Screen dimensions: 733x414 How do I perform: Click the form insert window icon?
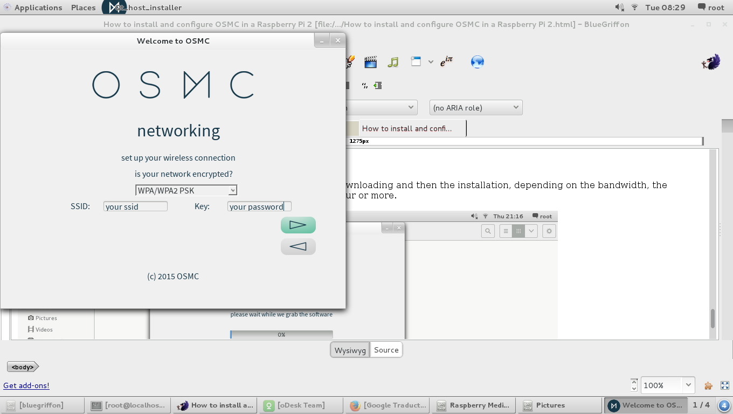coord(416,61)
